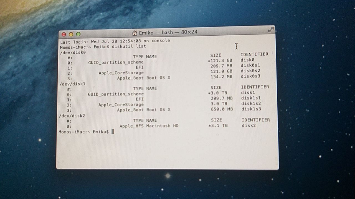Click the "Last login: Wed Jul 28" line

(x=115, y=41)
